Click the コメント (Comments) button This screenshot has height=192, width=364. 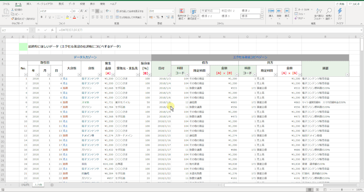354,3
